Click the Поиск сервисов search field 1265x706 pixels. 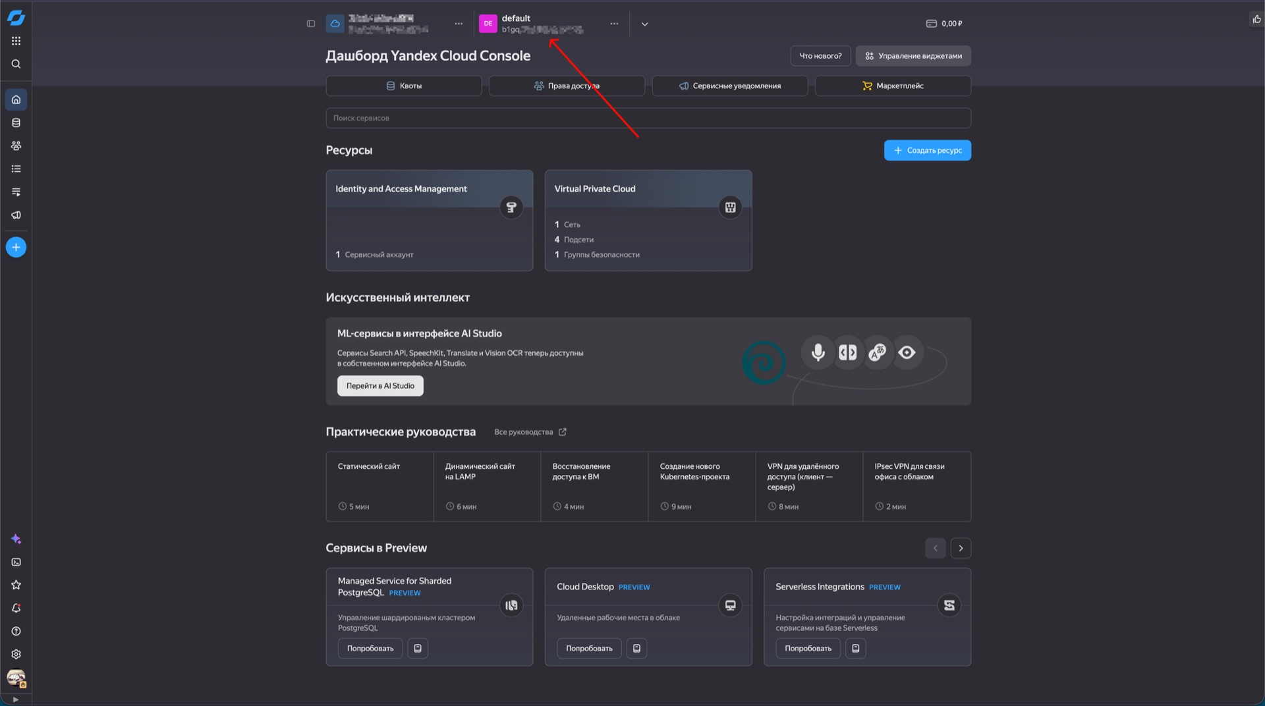[x=648, y=118]
